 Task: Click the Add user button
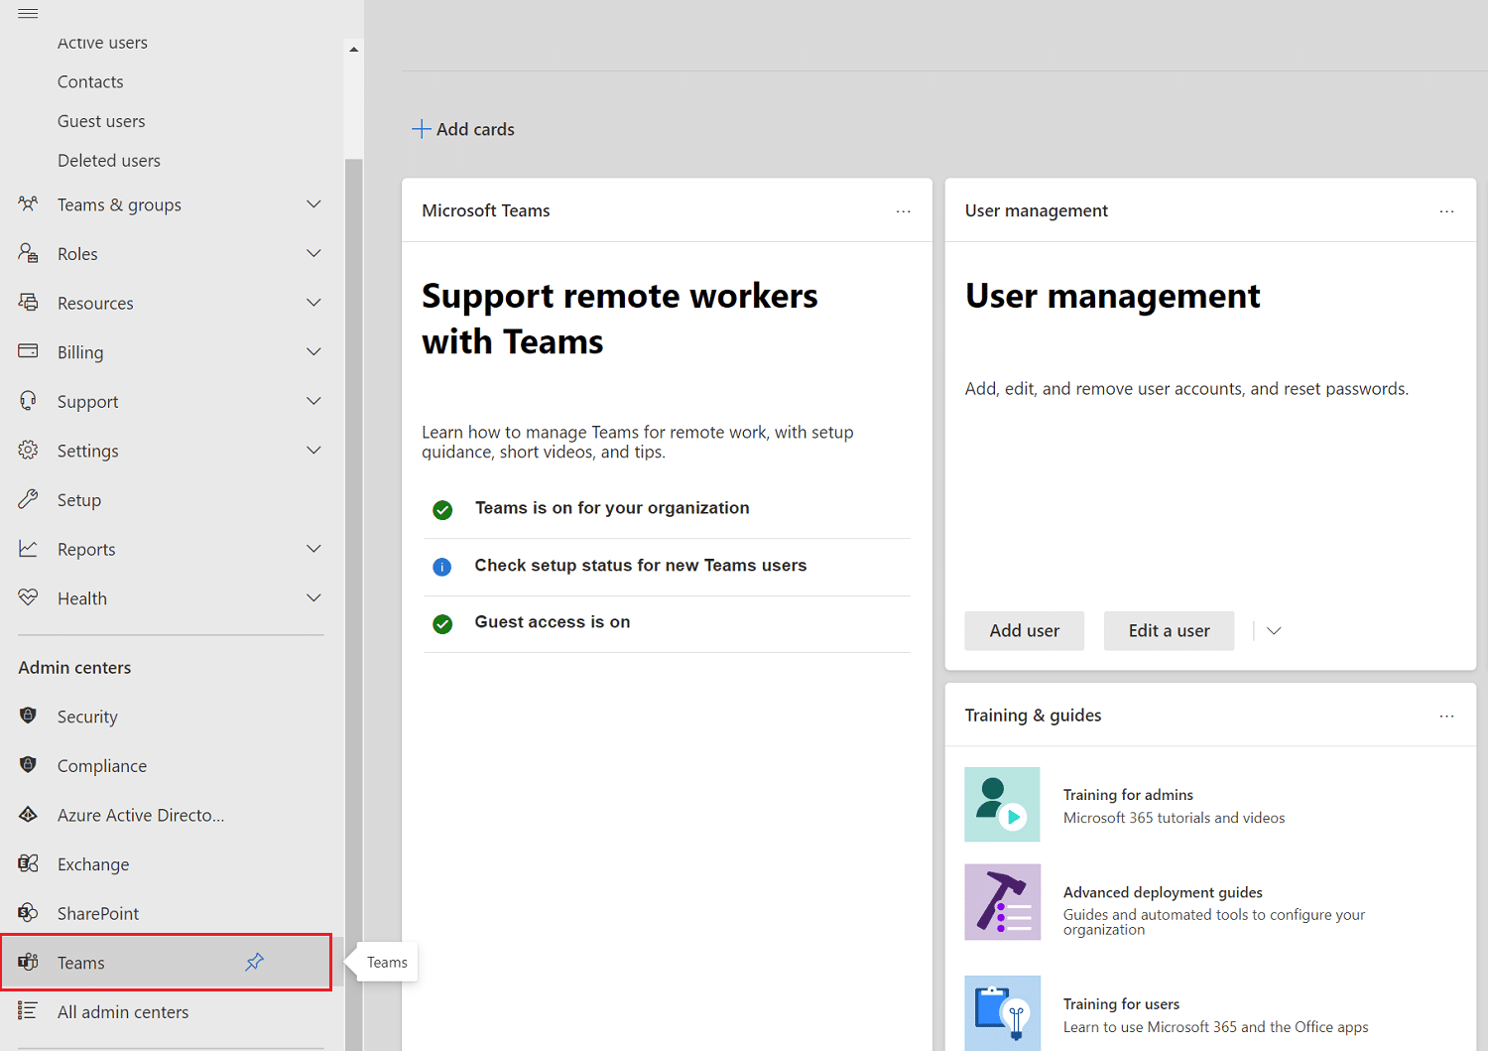(1024, 630)
